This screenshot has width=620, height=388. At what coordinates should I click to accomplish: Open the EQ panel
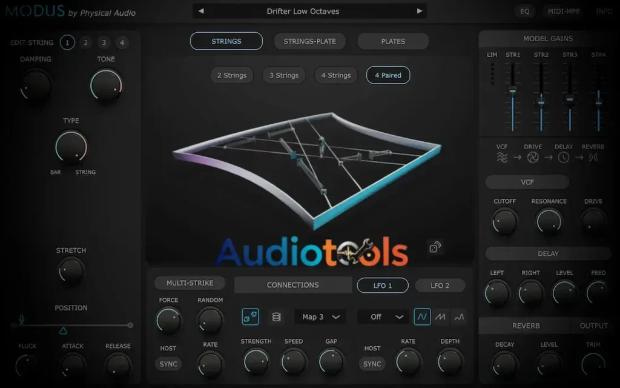pos(525,11)
